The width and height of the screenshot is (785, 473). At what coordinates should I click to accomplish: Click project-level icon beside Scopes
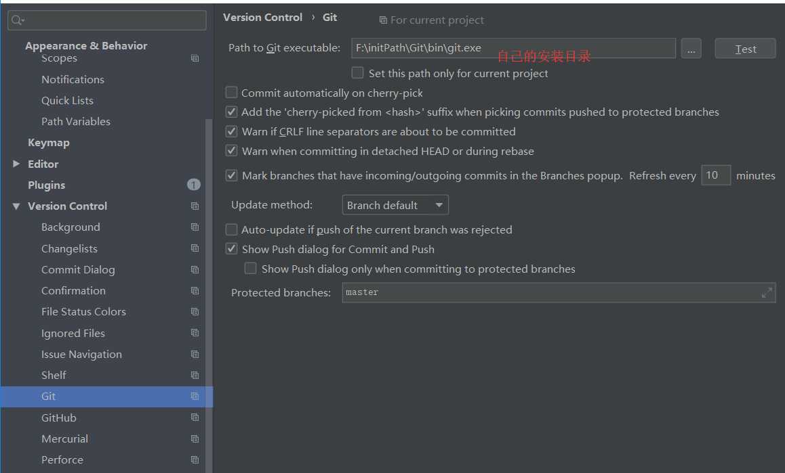pos(195,58)
